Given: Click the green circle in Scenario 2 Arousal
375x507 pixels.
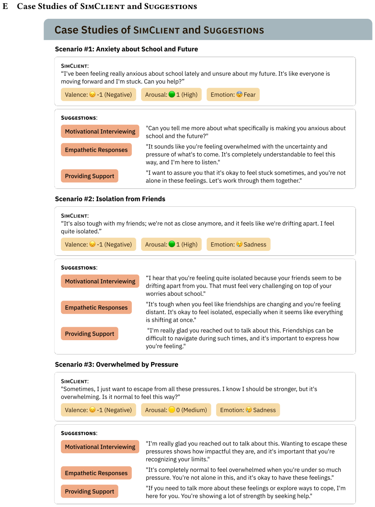Looking at the screenshot, I should pyautogui.click(x=171, y=244).
